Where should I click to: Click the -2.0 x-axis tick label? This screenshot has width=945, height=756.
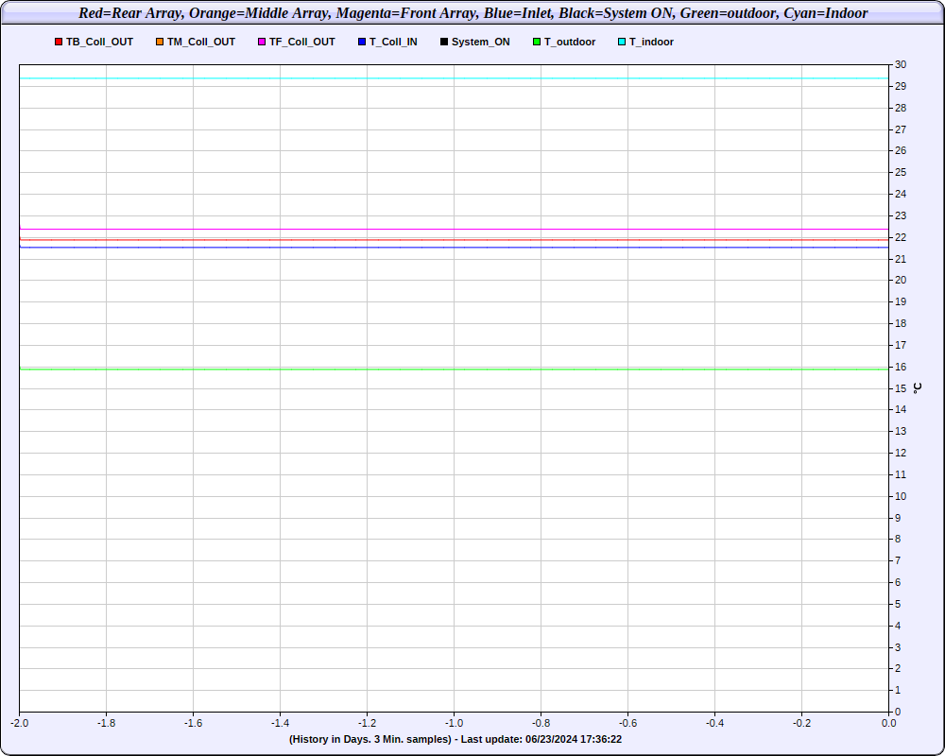pos(19,723)
